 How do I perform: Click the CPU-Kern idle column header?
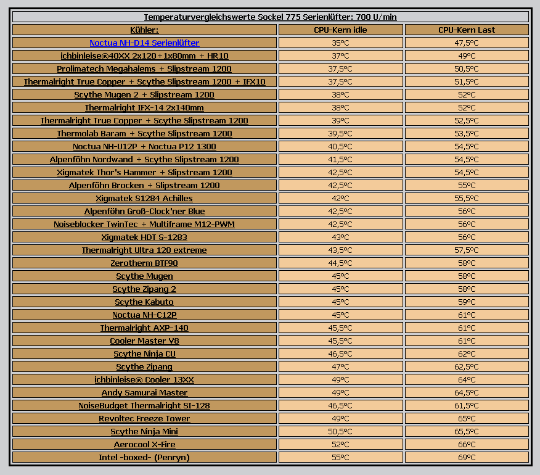(x=340, y=30)
